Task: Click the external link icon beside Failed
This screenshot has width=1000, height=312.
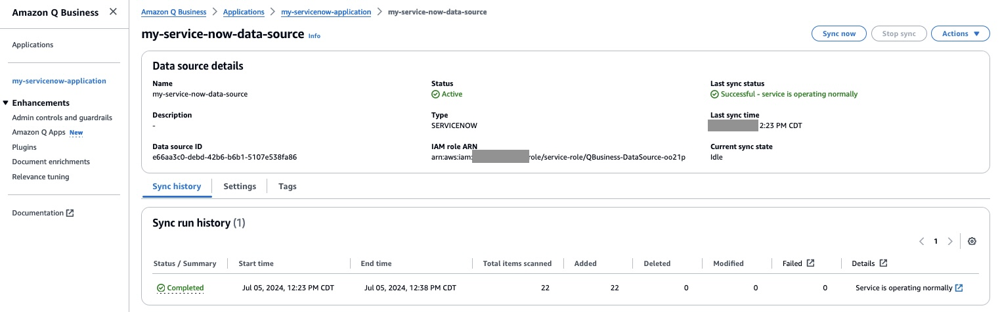Action: coord(810,263)
